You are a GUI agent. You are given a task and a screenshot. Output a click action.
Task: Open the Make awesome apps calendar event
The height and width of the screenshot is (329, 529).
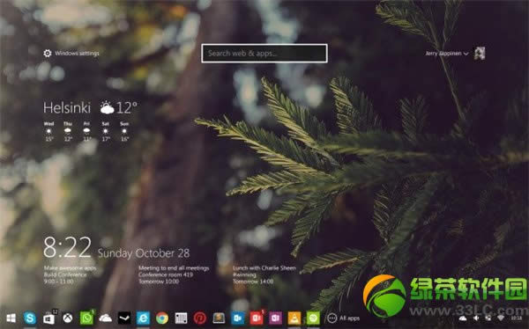71,274
